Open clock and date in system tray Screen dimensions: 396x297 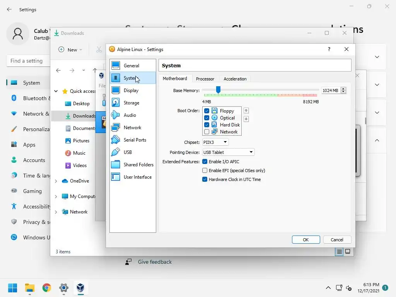(x=368, y=288)
